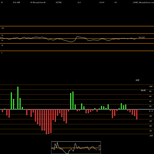
Task: Open the mini overview chart thumbnail
Action: [x=76, y=148]
